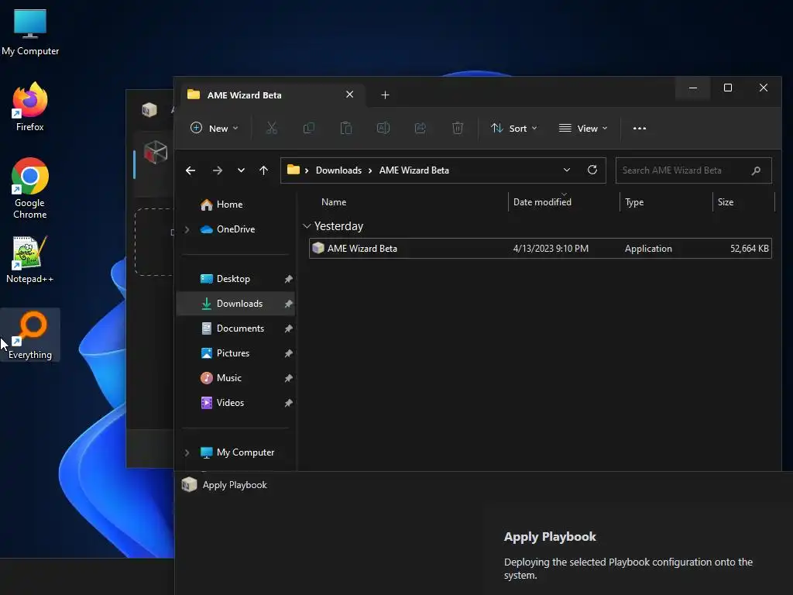Click the 4/13/2023 9:10 PM date cell
The image size is (793, 595).
click(x=551, y=249)
